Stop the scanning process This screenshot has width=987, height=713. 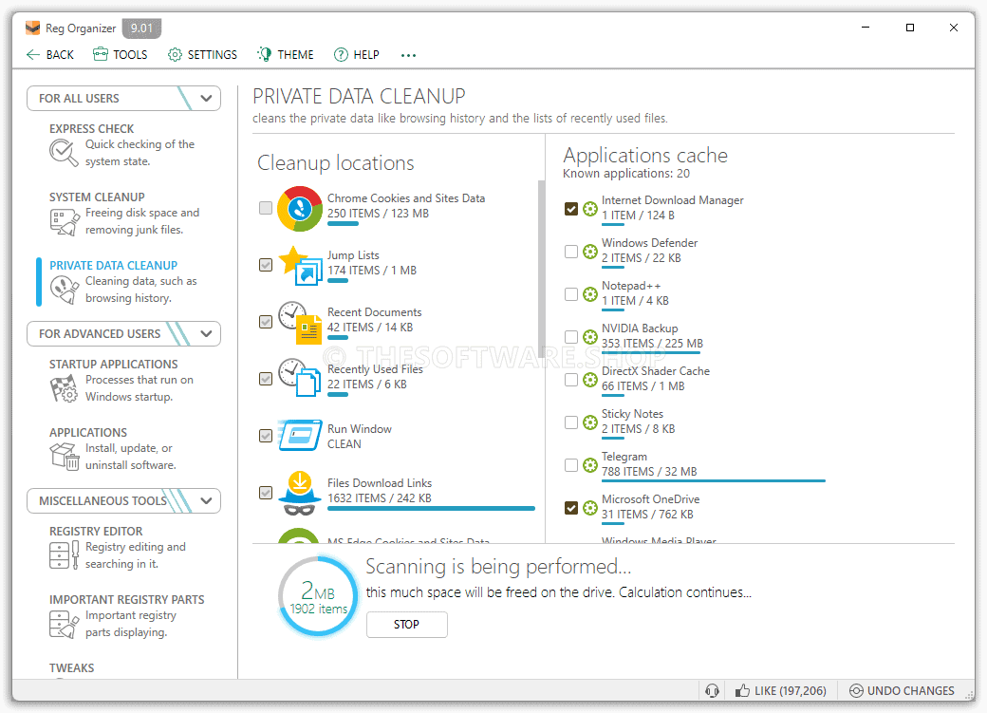coord(406,624)
